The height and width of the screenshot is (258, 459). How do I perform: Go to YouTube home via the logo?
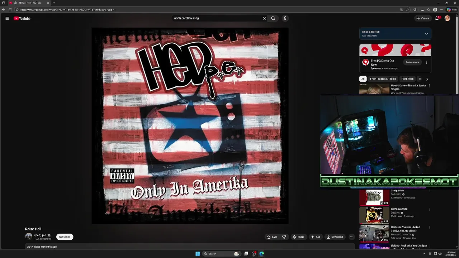coord(22,18)
